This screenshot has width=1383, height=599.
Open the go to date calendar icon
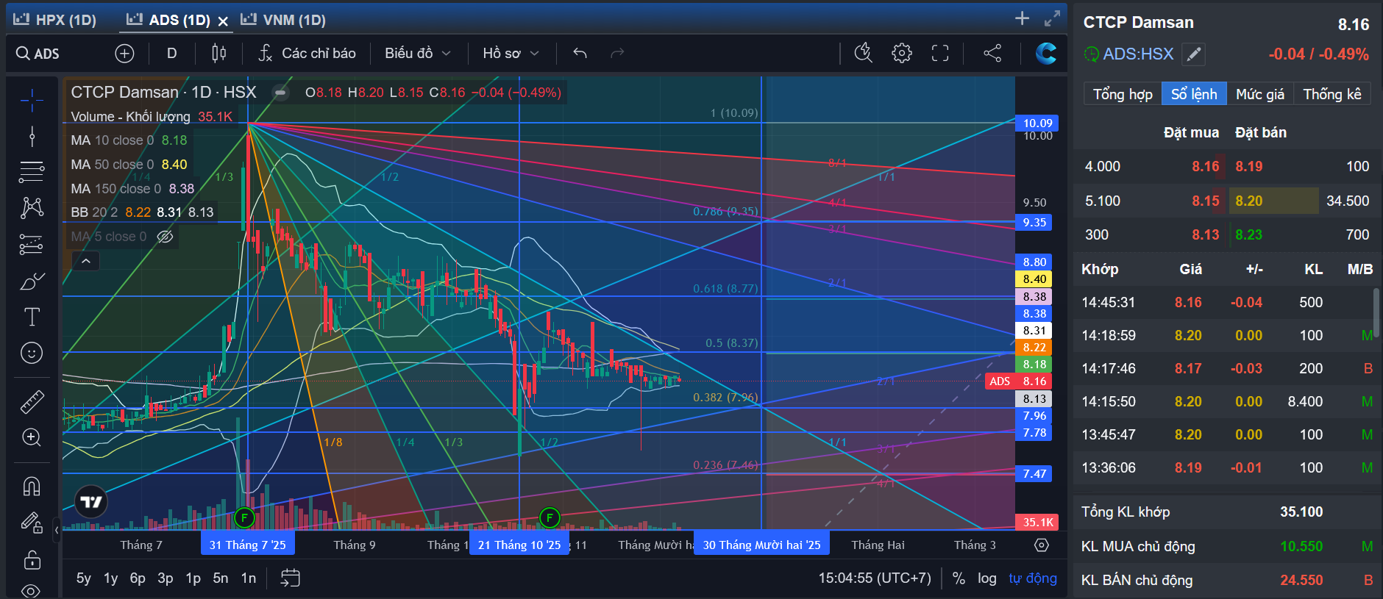point(290,578)
